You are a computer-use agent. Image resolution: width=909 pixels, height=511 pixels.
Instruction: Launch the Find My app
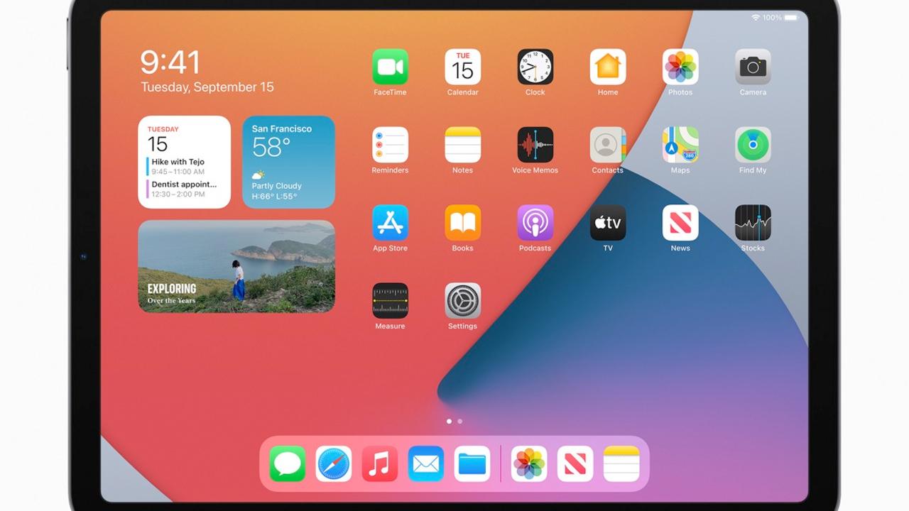tap(753, 145)
